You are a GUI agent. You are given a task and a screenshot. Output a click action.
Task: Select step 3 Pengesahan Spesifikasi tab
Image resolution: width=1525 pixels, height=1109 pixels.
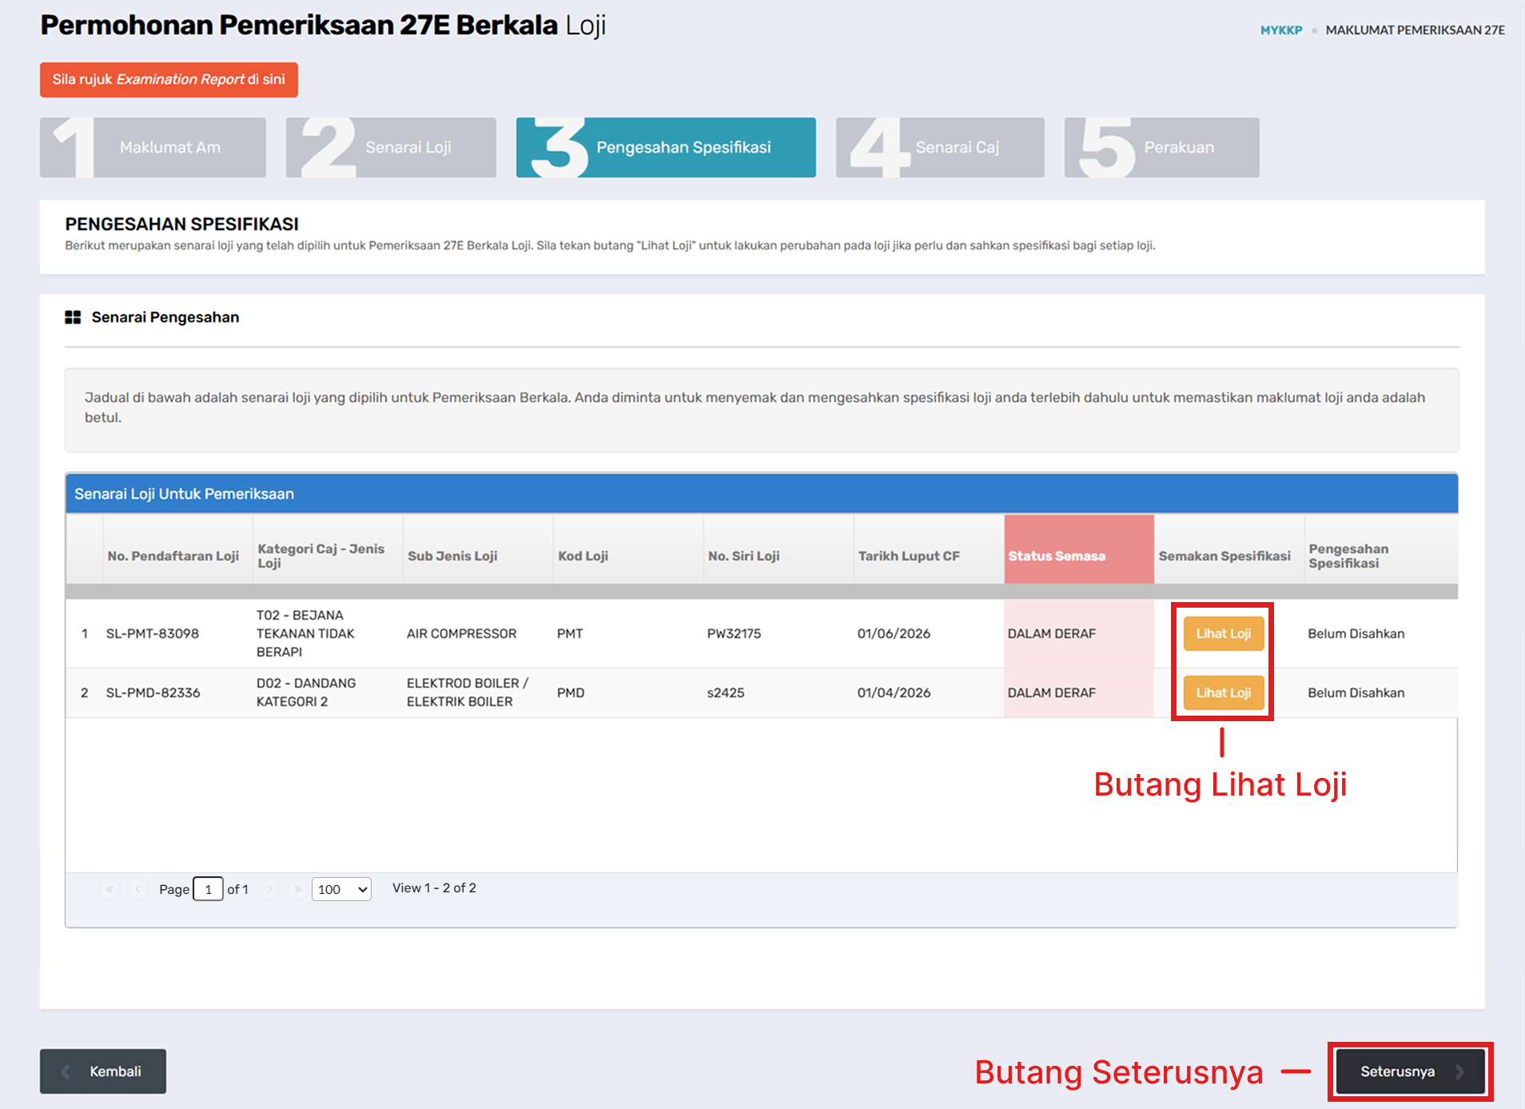[666, 148]
